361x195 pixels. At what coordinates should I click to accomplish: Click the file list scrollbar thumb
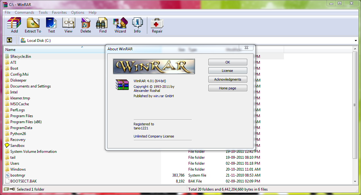click(x=355, y=105)
